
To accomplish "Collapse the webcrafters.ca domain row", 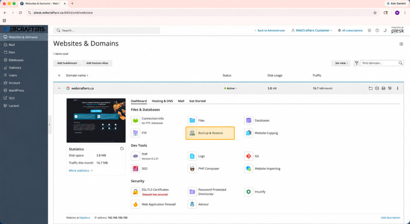I will click(59, 89).
